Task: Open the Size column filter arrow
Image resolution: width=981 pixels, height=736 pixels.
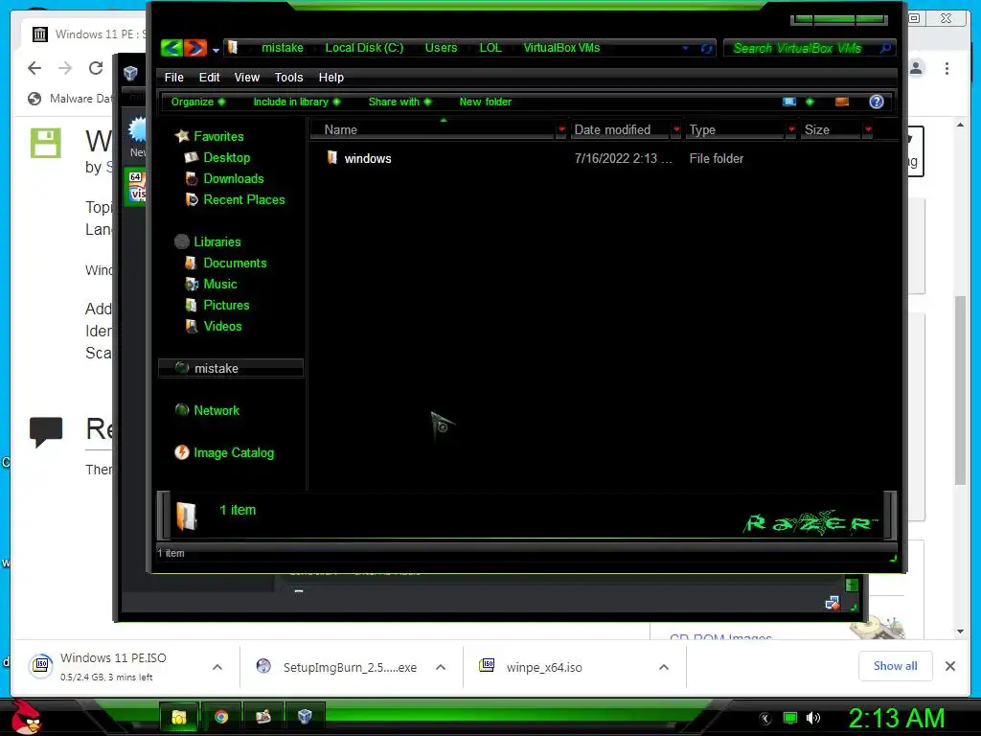Action: coord(868,129)
